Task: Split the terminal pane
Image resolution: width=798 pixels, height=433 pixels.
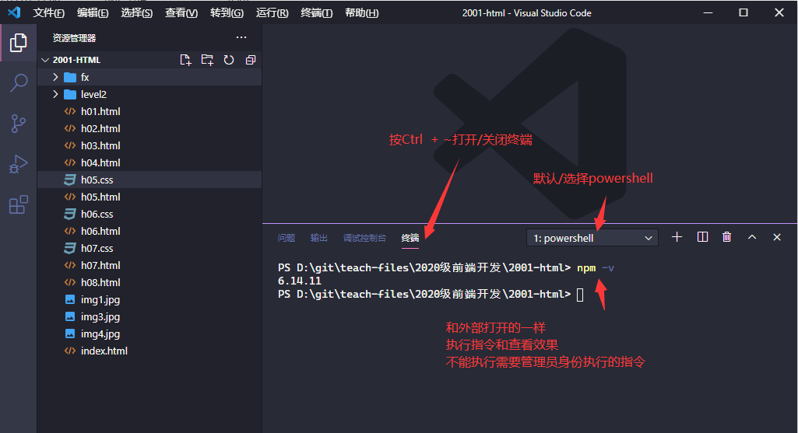Action: point(702,237)
